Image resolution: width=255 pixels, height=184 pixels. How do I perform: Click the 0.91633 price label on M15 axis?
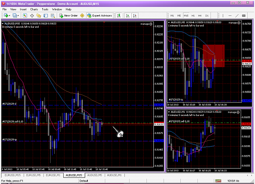[159, 125]
